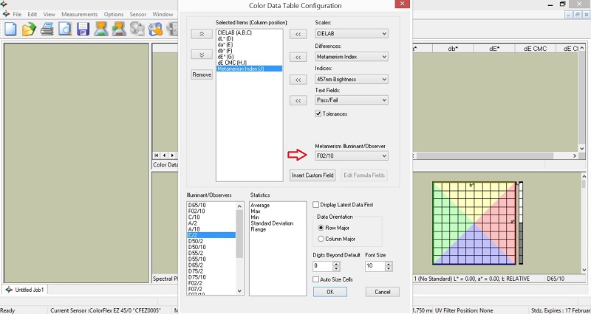Click the next arrow in Color Data table
The height and width of the screenshot is (314, 591).
[x=172, y=155]
